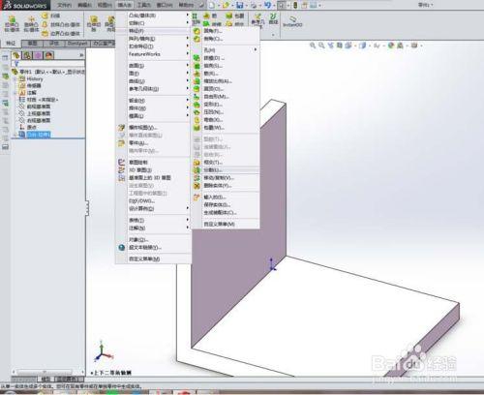Image resolution: width=484 pixels, height=395 pixels.
Task: Click the Undo arrow in the top toolbar
Action: 267,5
